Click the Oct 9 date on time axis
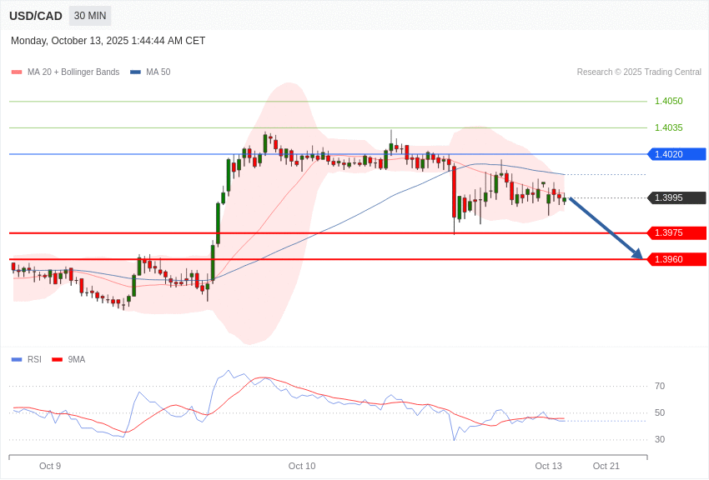 coord(50,466)
